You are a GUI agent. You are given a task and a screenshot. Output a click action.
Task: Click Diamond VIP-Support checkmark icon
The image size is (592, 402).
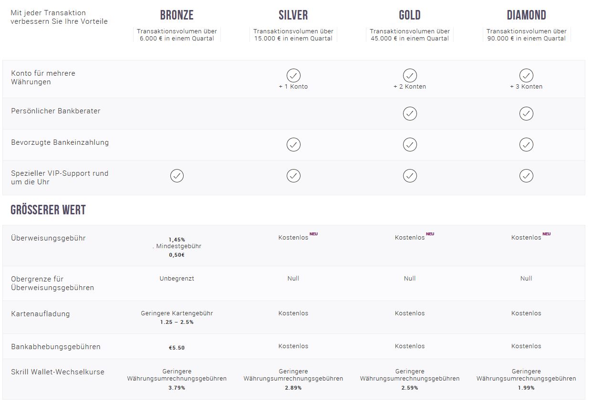(526, 176)
